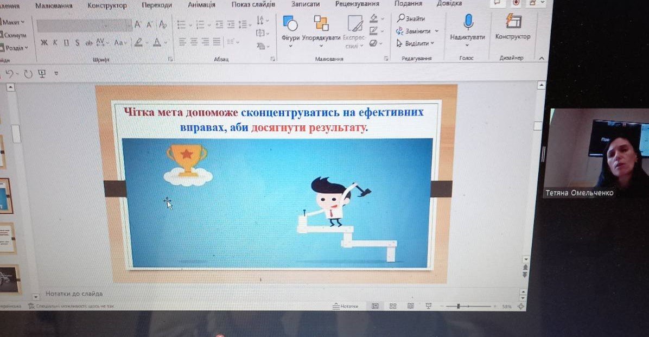
Task: Toggle italic formatting (К)
Action: tap(55, 42)
